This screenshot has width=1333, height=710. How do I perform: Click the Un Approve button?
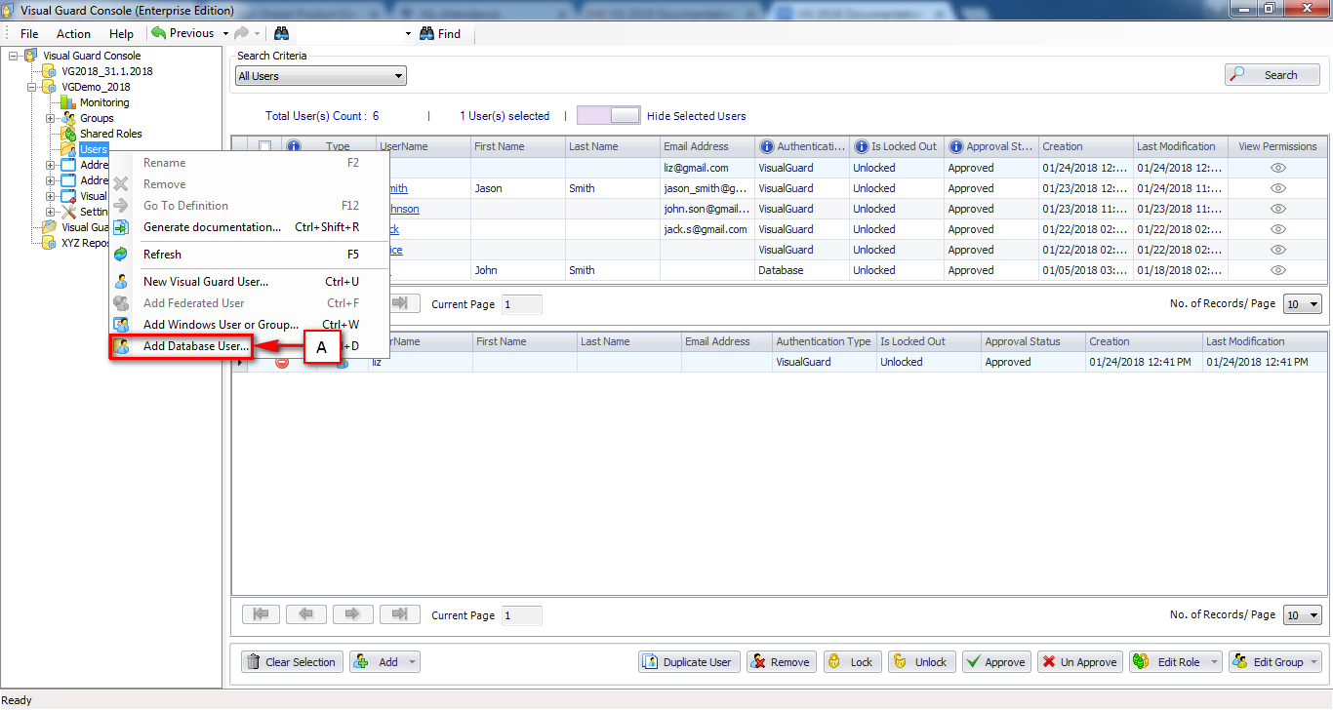click(1079, 661)
